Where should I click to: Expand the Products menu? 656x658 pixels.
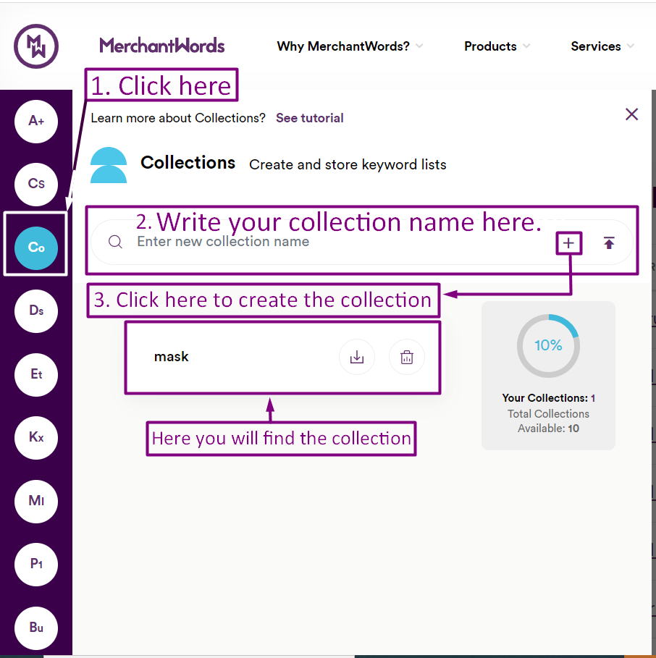coord(497,46)
